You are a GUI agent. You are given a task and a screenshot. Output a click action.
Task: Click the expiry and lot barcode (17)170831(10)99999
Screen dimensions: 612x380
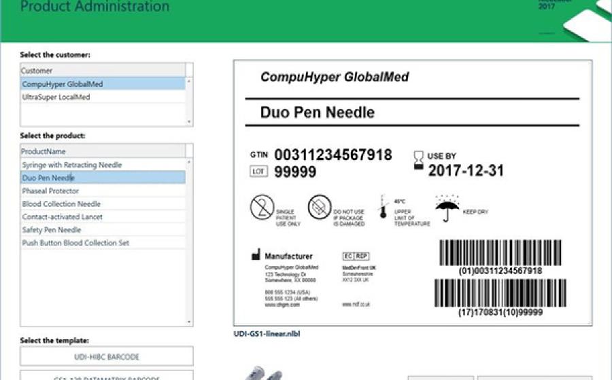tap(500, 292)
